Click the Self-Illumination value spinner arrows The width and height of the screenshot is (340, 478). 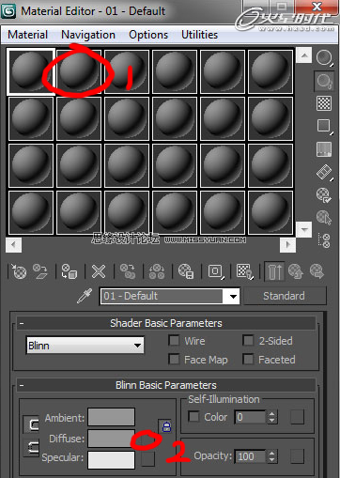[271, 417]
